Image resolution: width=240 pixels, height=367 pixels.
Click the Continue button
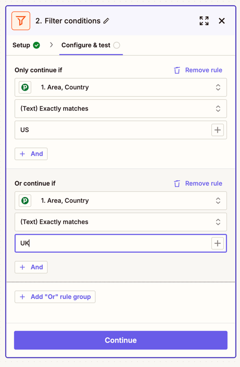click(121, 340)
